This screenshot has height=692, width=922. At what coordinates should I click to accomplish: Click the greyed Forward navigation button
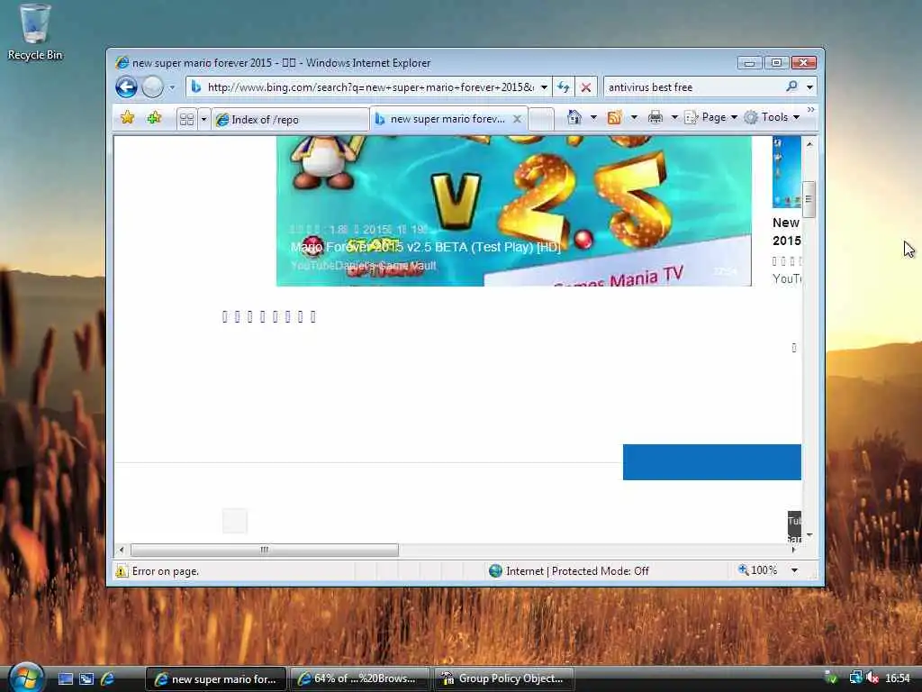point(152,87)
